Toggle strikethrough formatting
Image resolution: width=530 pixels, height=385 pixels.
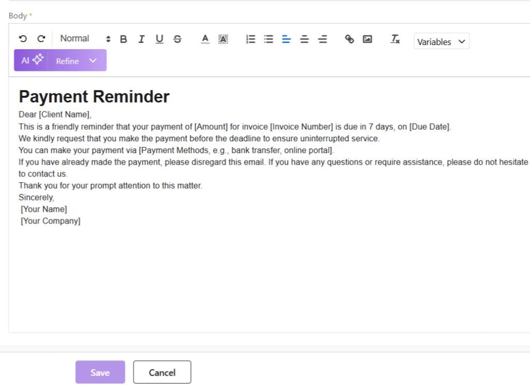tap(178, 39)
